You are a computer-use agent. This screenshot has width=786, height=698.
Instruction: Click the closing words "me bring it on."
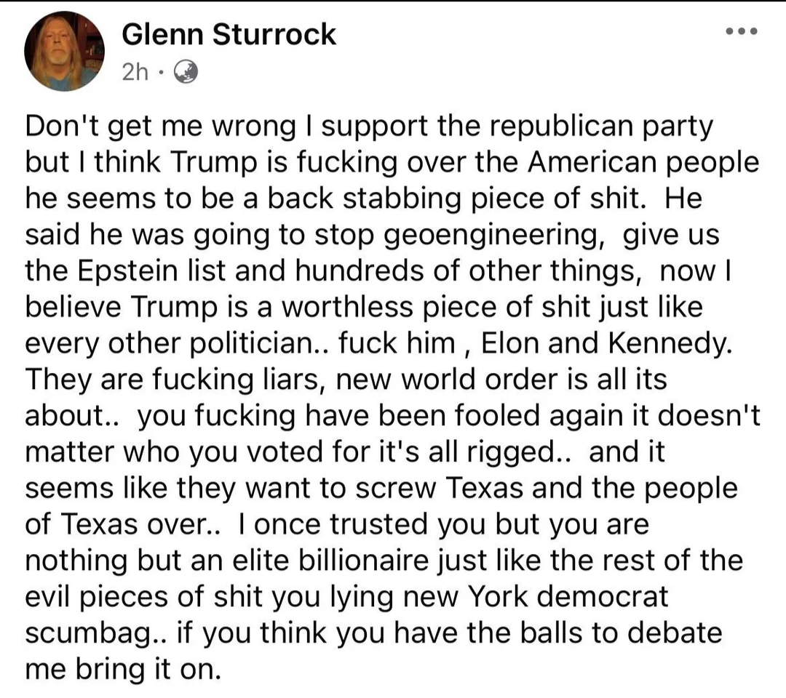[122, 668]
